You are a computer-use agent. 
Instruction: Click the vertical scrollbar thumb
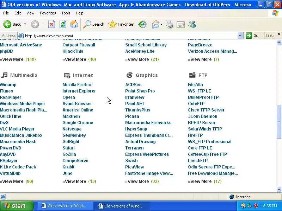279,122
